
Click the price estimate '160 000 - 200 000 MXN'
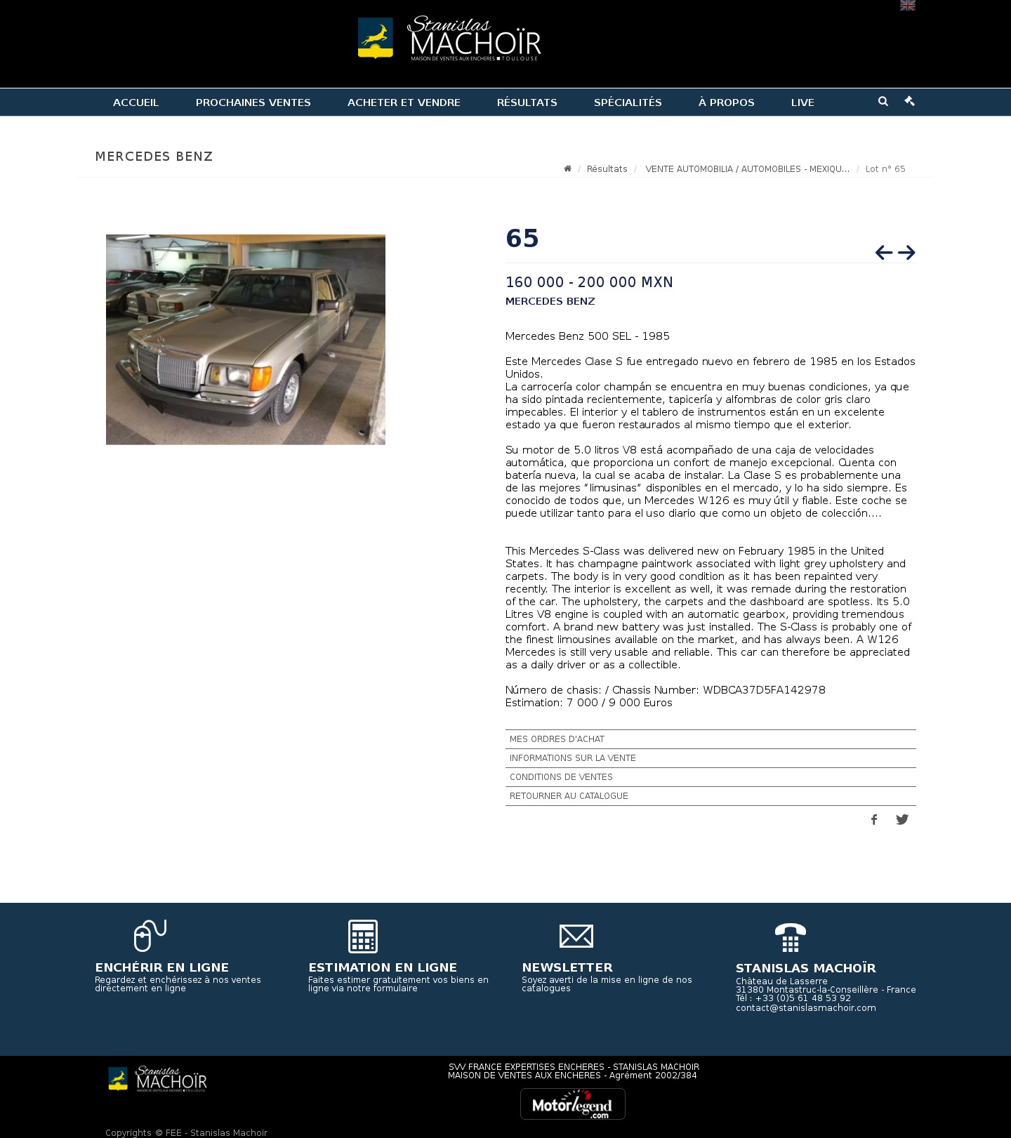589,282
